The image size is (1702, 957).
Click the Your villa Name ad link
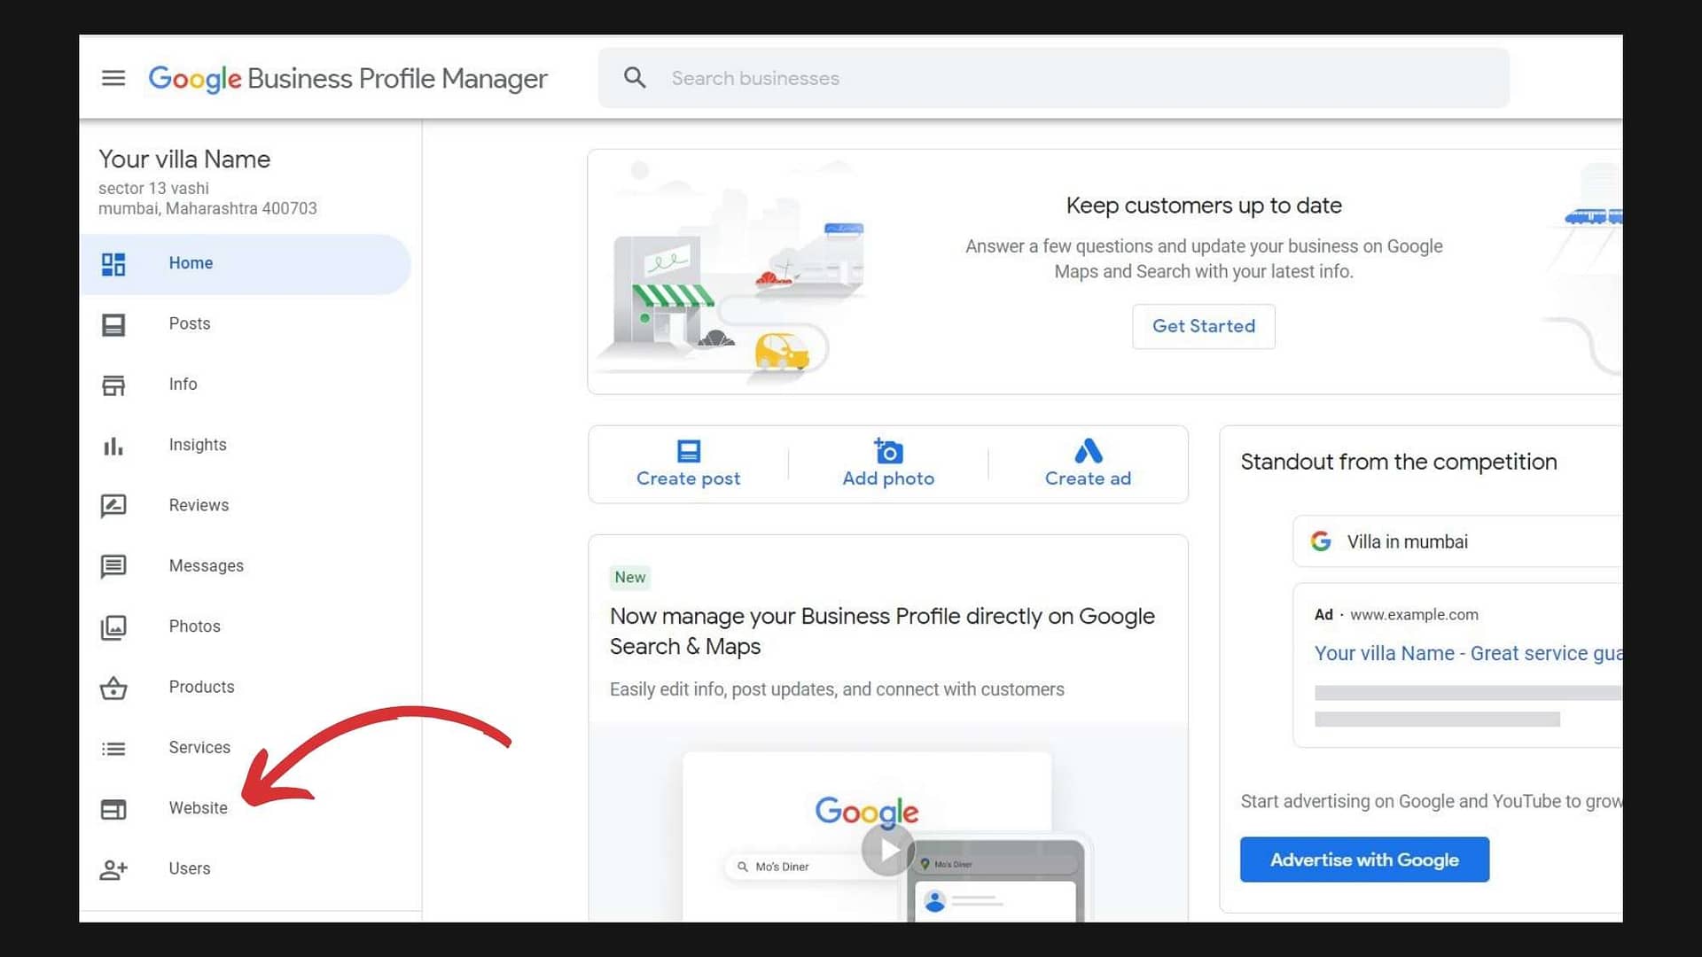tap(1468, 653)
